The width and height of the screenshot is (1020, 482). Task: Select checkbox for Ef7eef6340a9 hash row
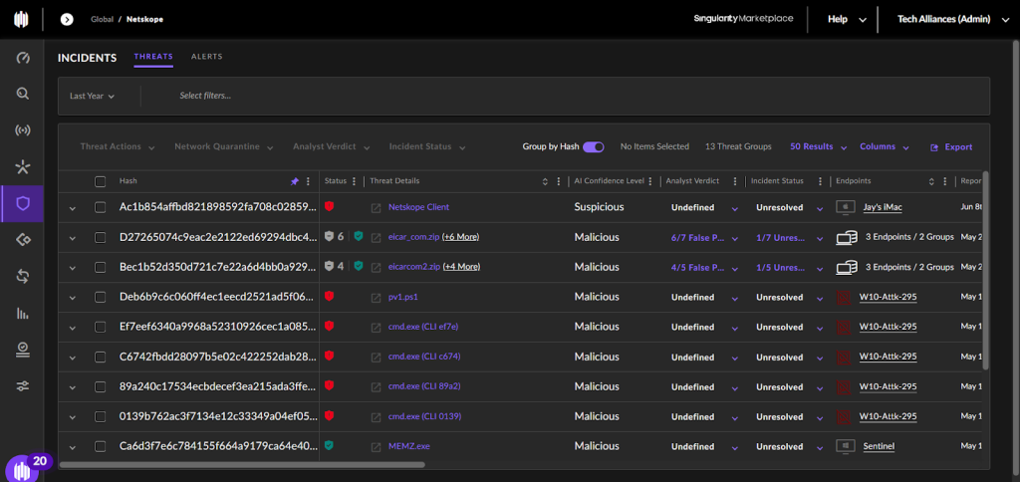point(101,328)
